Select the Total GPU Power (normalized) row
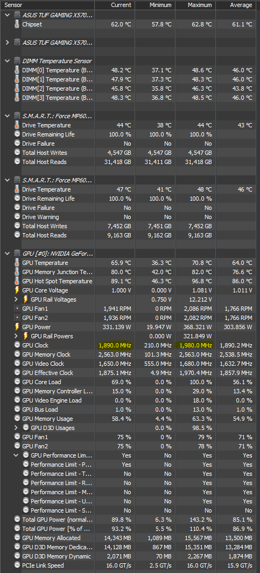The height and width of the screenshot is (573, 260). (x=128, y=520)
